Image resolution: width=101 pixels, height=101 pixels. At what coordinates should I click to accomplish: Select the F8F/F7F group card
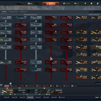36,70
